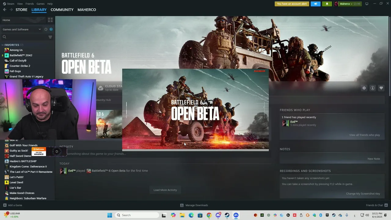Screen dimensions: 391x220
Task: Open the View menu
Action: tap(20, 4)
